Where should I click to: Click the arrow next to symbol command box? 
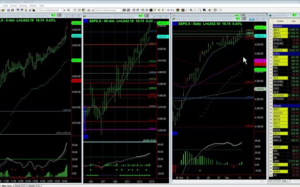[64, 10]
